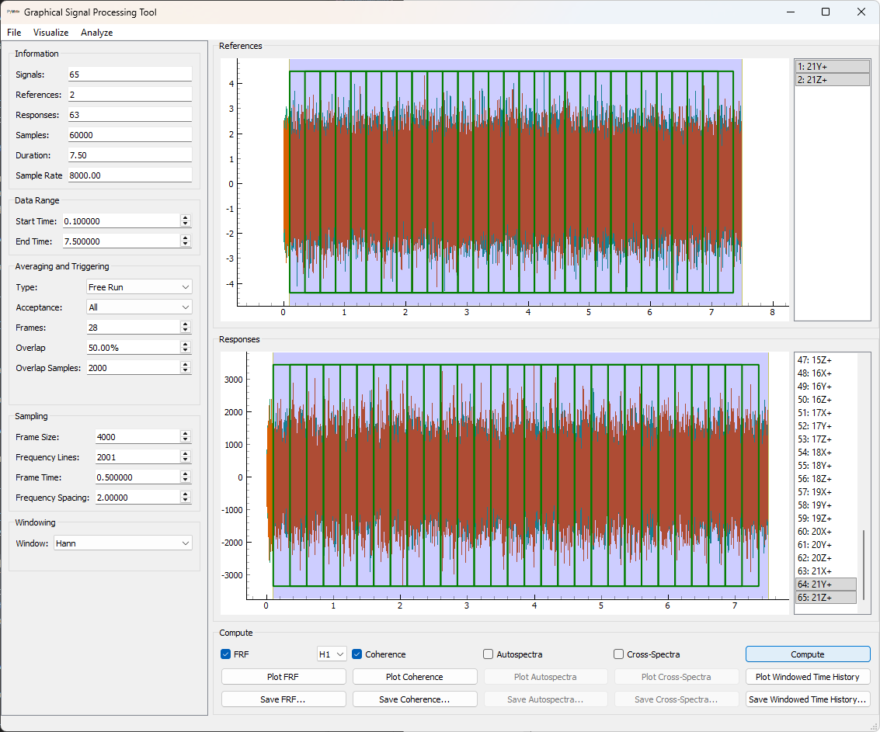Decrement the Overlap percentage spinner
The height and width of the screenshot is (732, 880).
coord(186,350)
